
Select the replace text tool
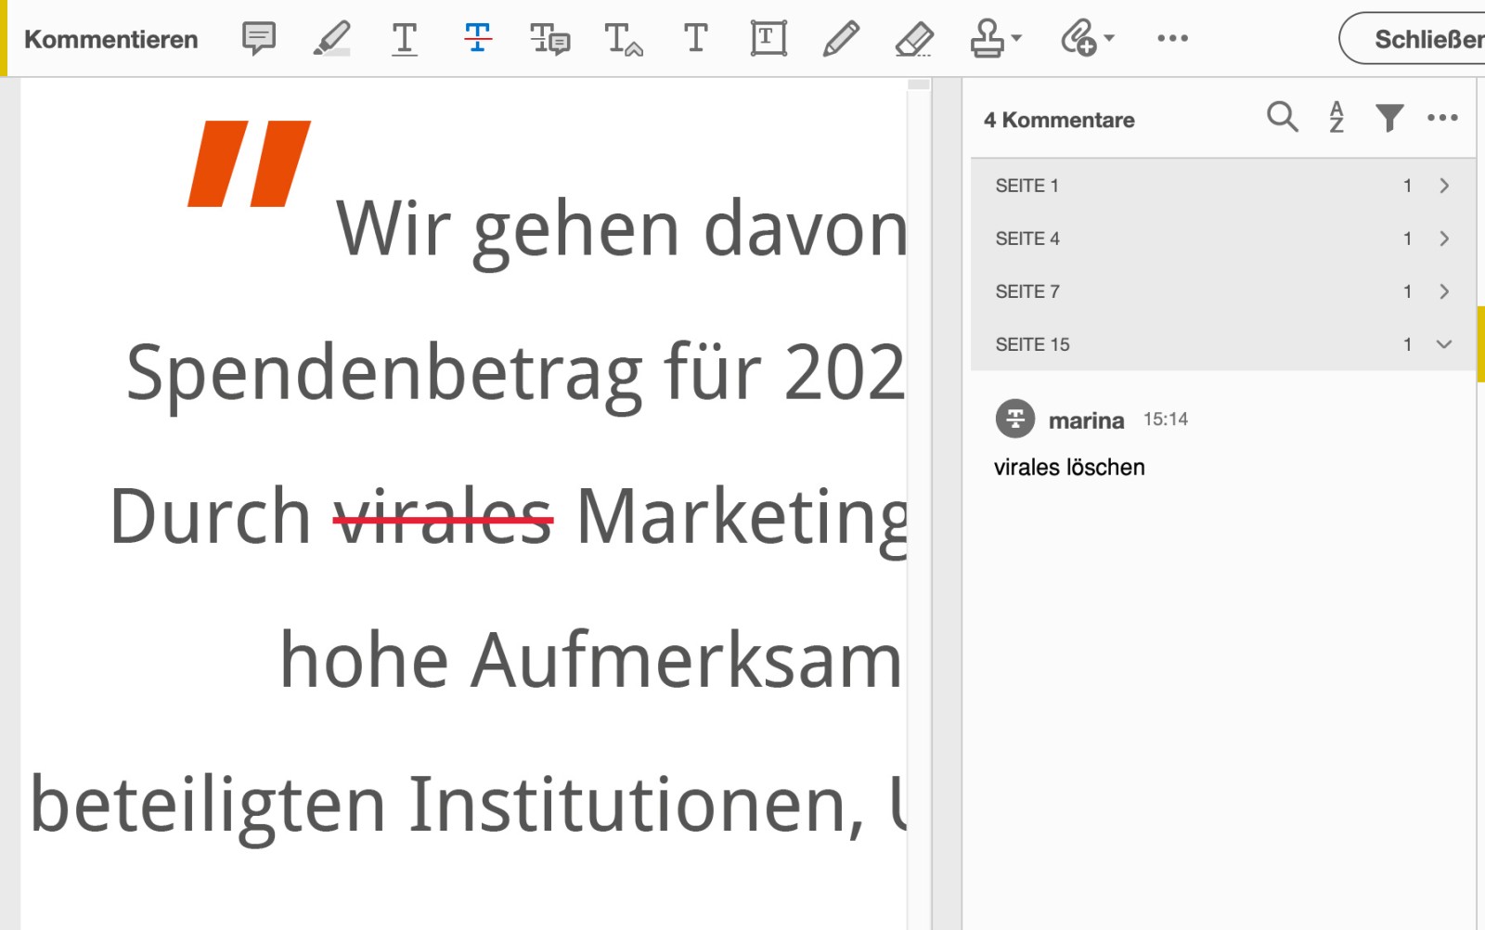549,38
